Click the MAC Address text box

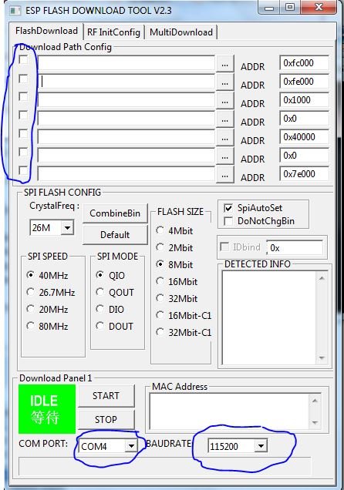[230, 411]
